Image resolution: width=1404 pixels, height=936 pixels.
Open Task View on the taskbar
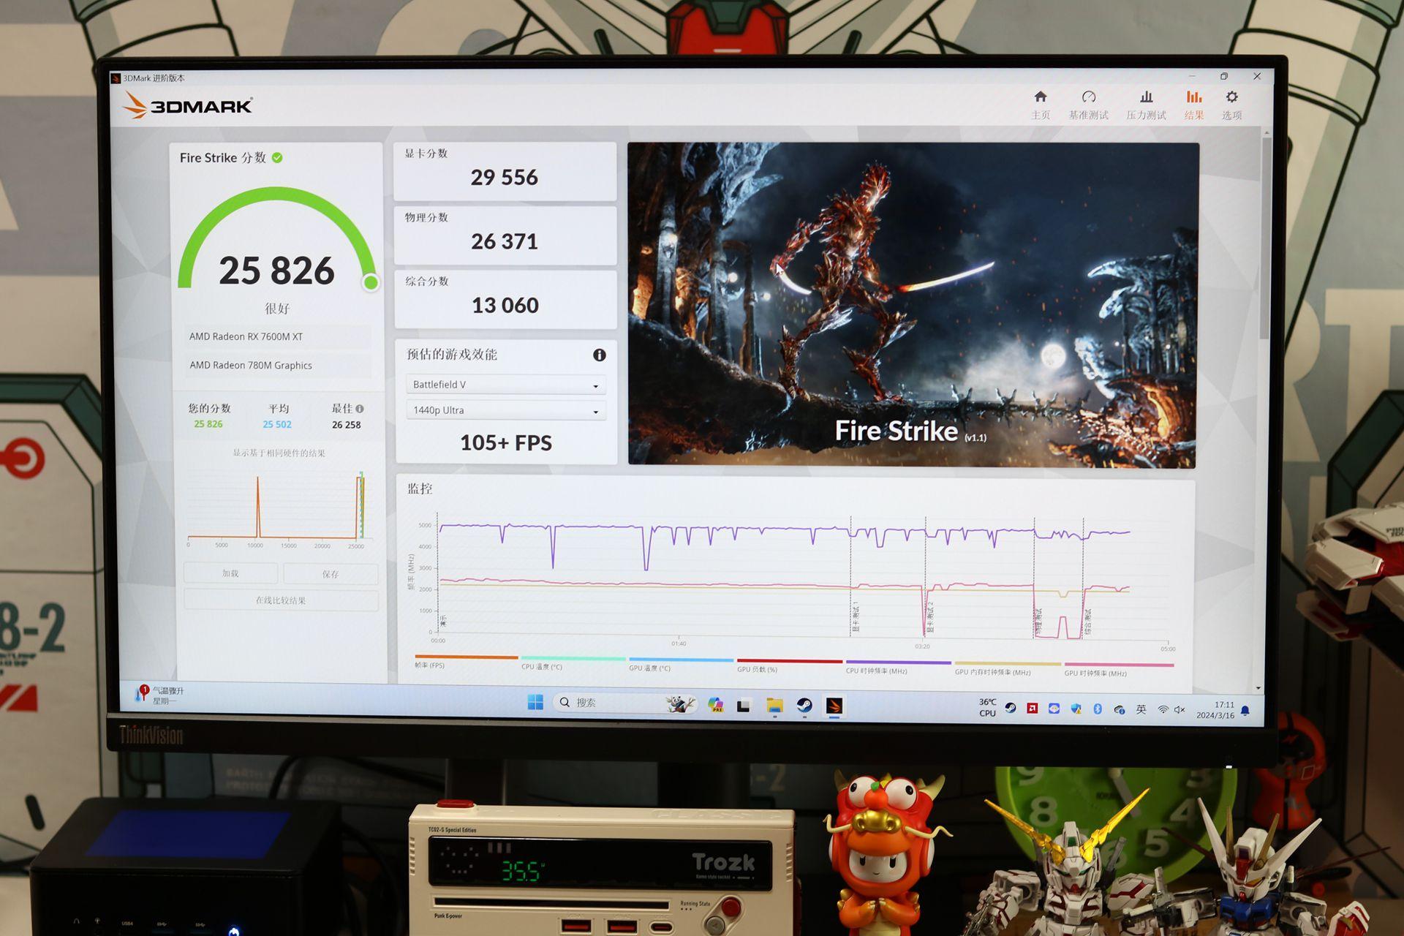click(x=744, y=705)
